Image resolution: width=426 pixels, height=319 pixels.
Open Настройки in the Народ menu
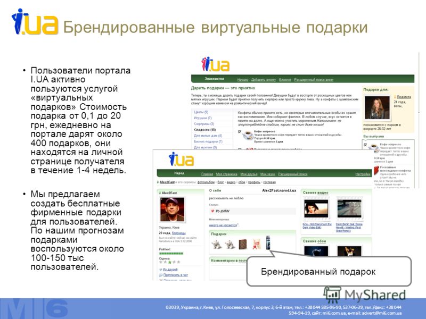[363, 174]
